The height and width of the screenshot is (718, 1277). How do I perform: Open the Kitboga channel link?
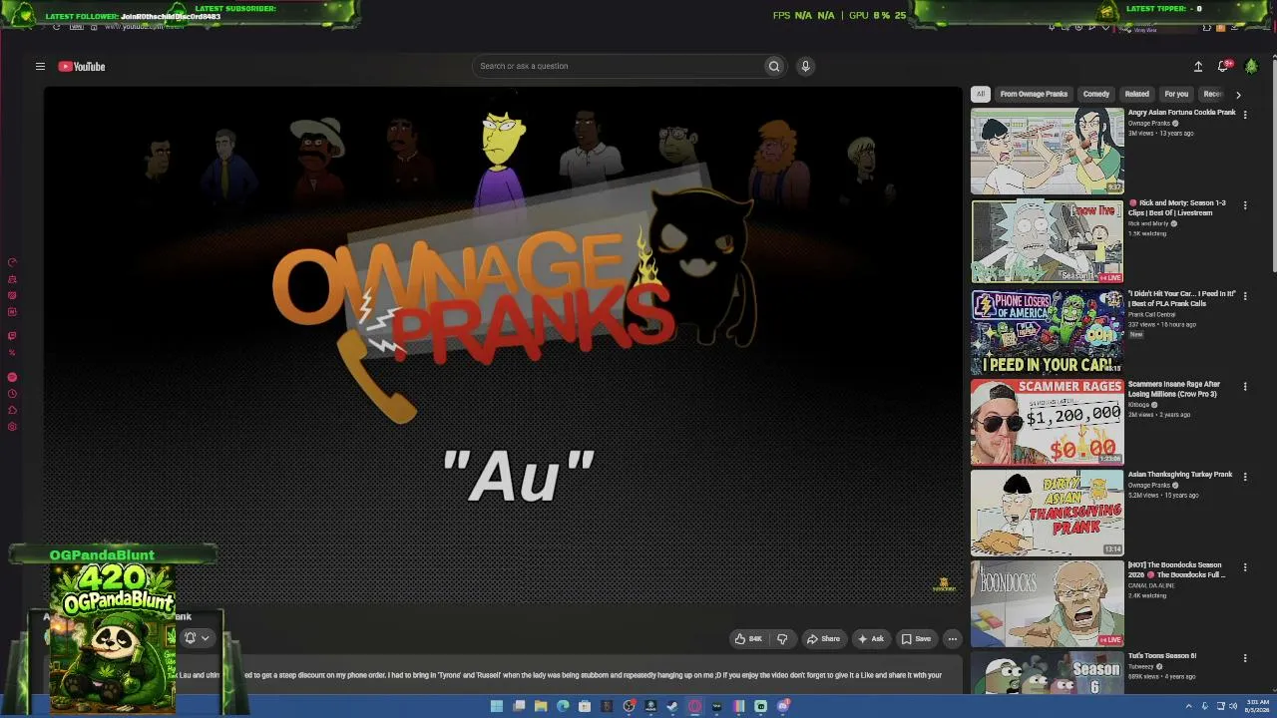click(x=1140, y=405)
